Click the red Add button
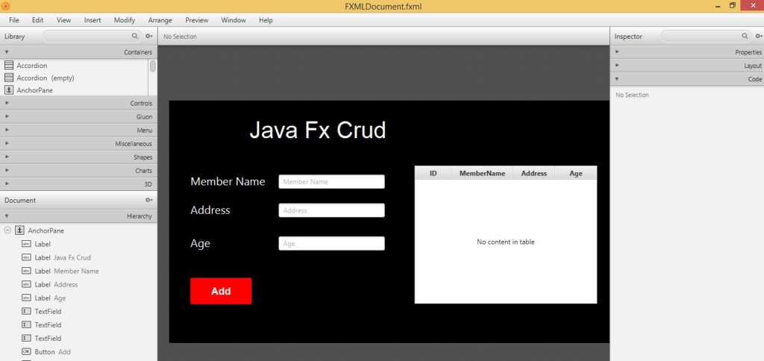Viewport: 764px width, 361px height. (x=221, y=292)
